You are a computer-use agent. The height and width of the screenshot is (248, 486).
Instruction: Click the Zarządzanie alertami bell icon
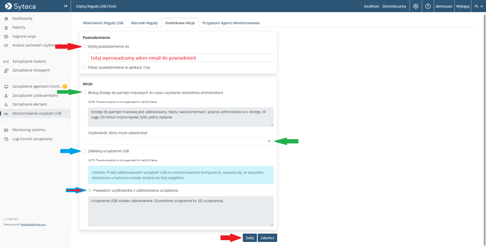pos(6,105)
